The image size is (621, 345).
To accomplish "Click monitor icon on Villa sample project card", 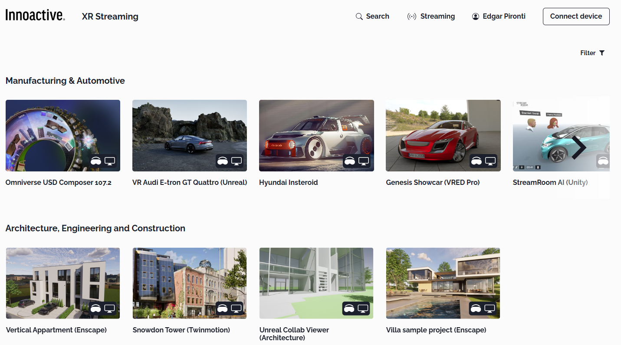I will tap(490, 309).
